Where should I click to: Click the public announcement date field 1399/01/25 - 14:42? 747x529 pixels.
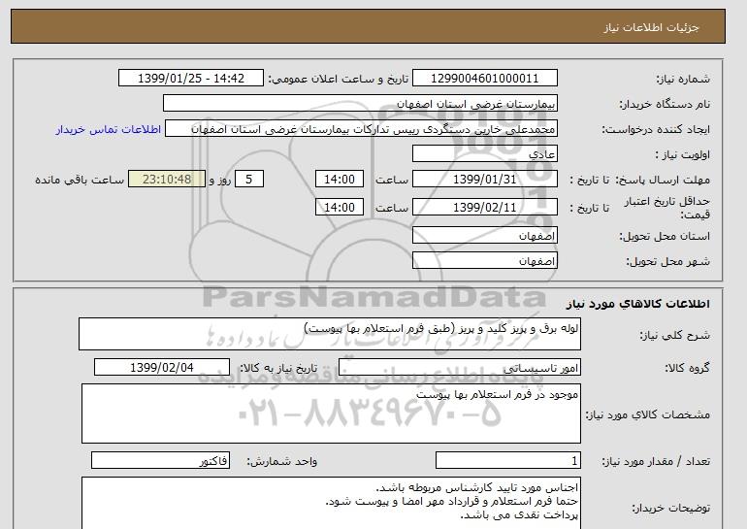(x=190, y=79)
